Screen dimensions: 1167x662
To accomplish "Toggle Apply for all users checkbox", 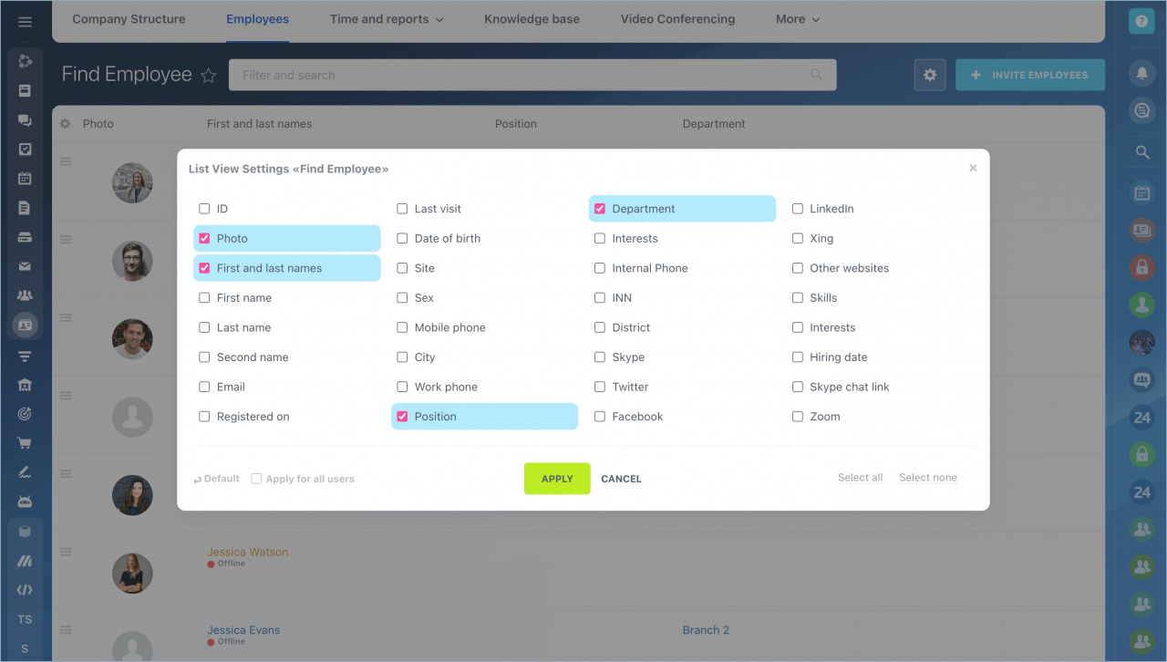I will (x=256, y=479).
